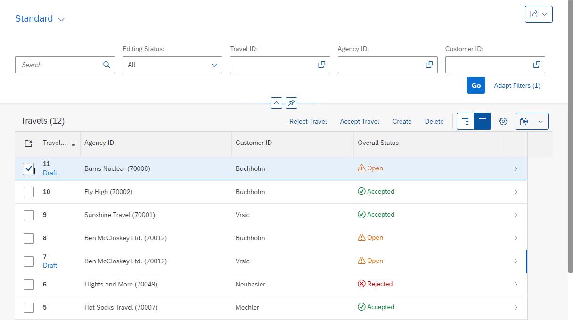573x320 pixels.
Task: Open export options dropdown arrow
Action: [x=540, y=121]
